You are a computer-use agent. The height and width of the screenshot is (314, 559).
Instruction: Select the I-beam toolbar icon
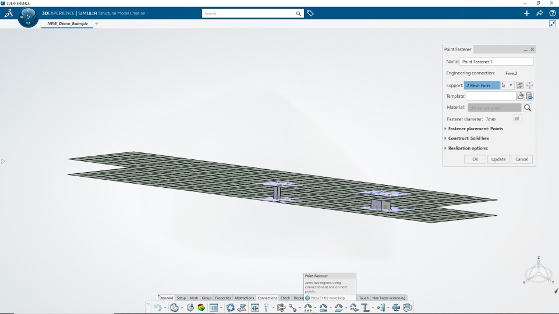[366, 308]
